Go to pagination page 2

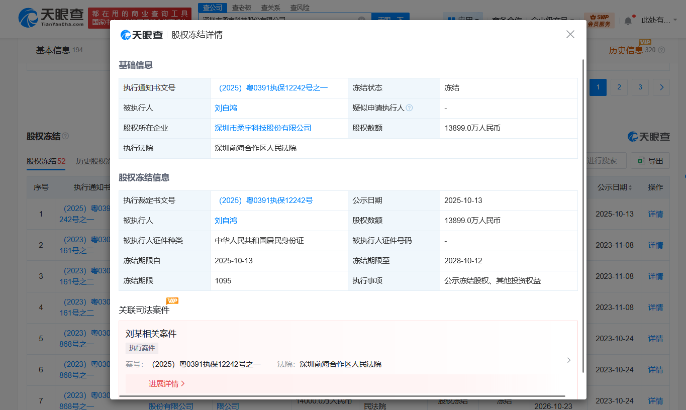[x=619, y=87]
